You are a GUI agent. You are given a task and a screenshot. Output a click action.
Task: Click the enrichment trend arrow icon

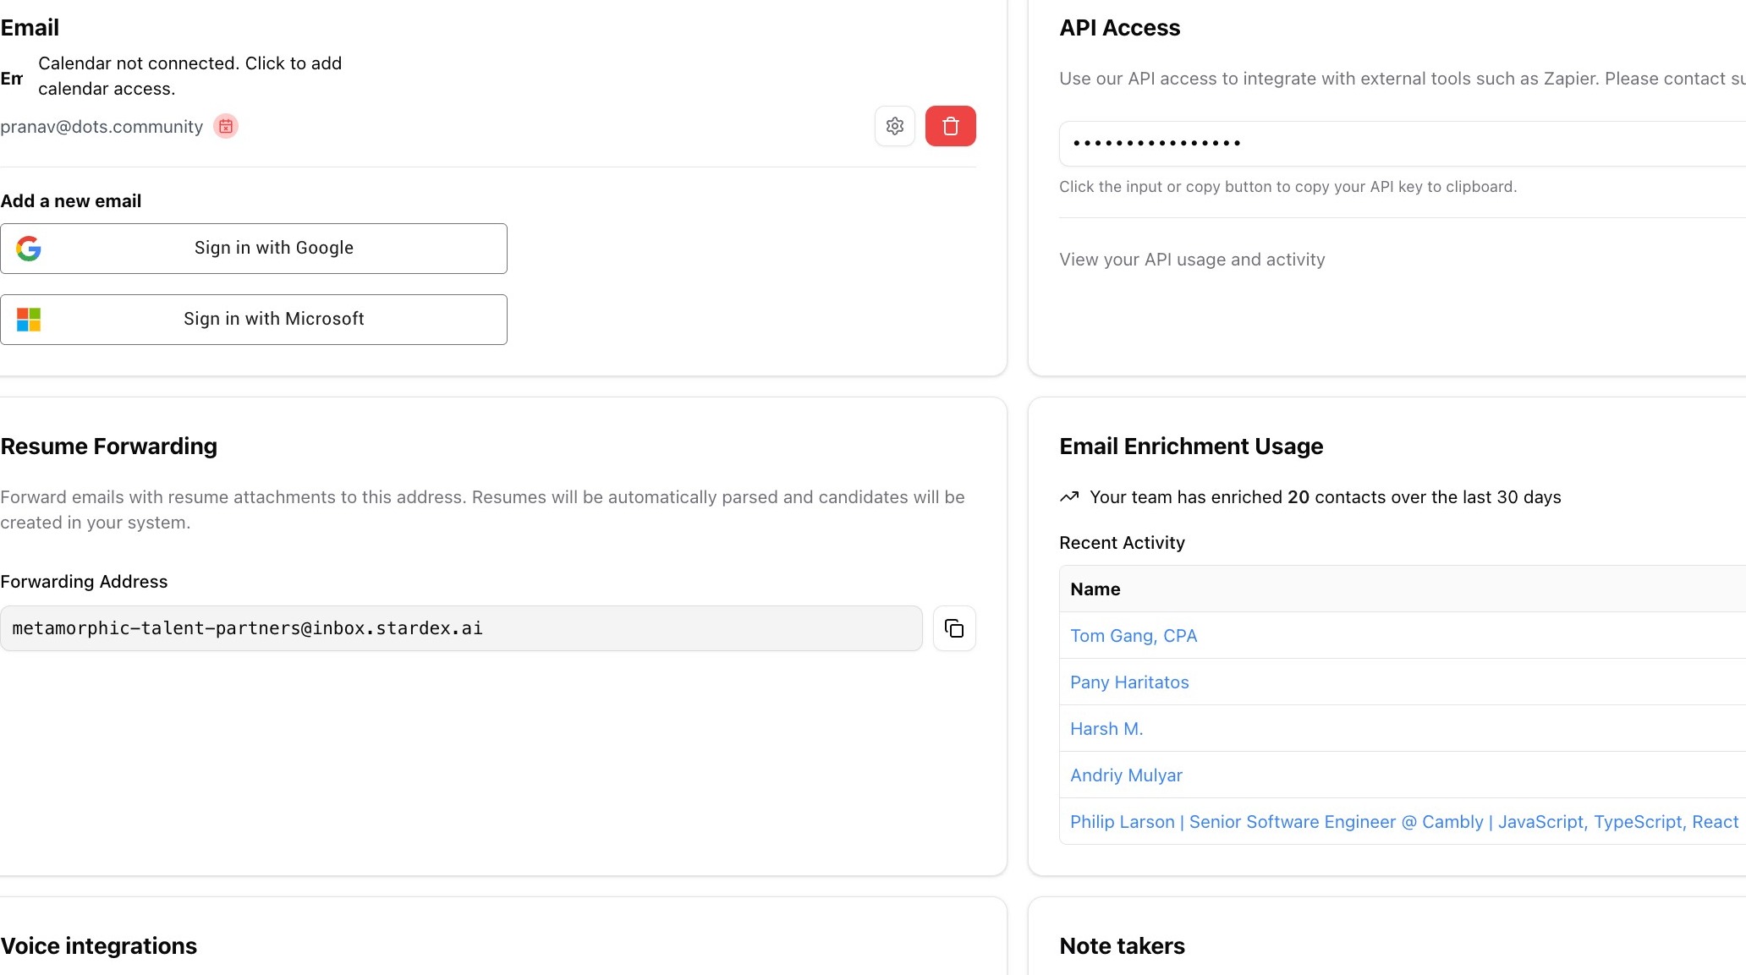[x=1069, y=497]
